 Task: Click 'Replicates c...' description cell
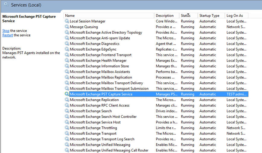166,49
